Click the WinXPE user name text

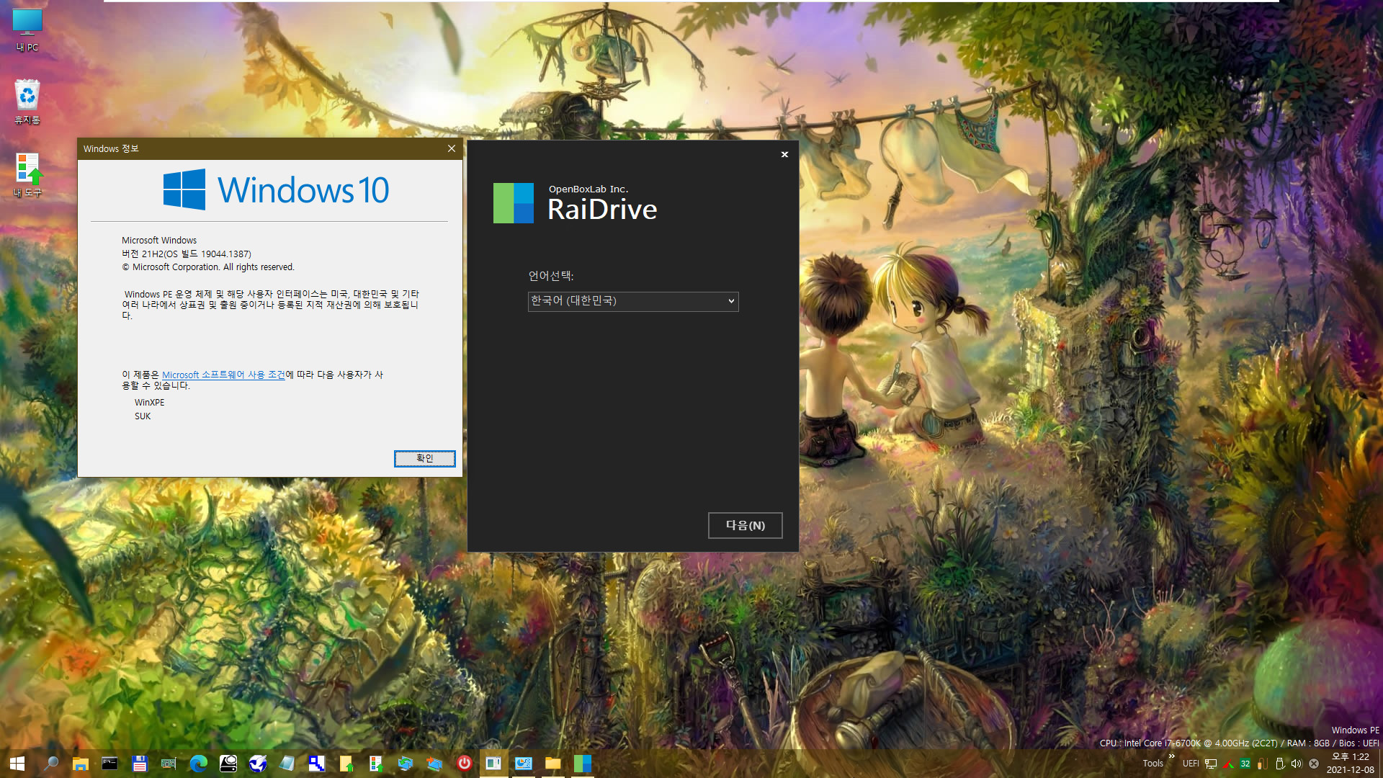click(x=150, y=402)
